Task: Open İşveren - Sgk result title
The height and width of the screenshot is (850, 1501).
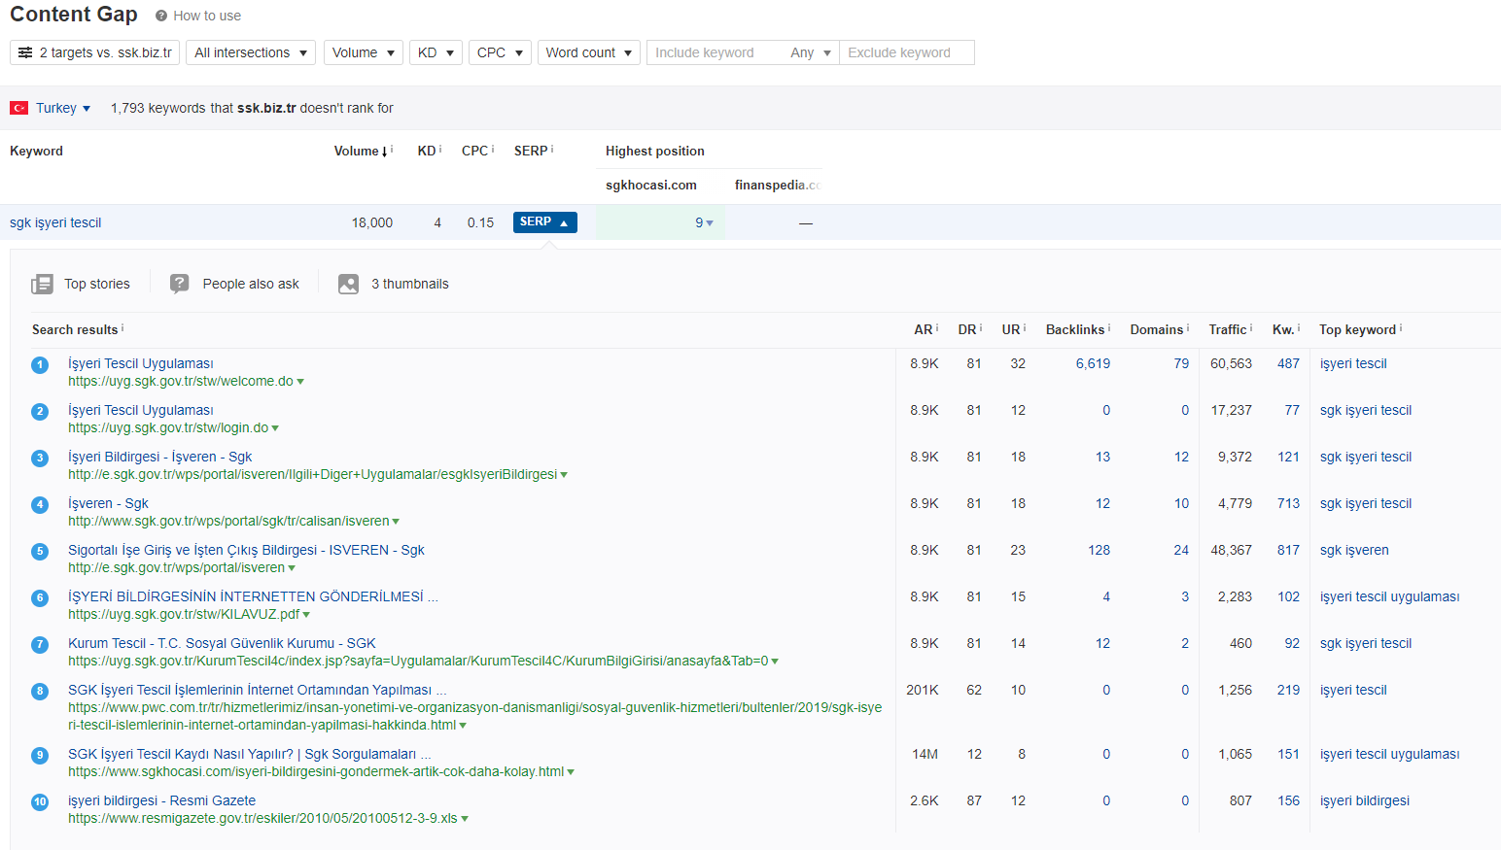Action: pos(108,503)
